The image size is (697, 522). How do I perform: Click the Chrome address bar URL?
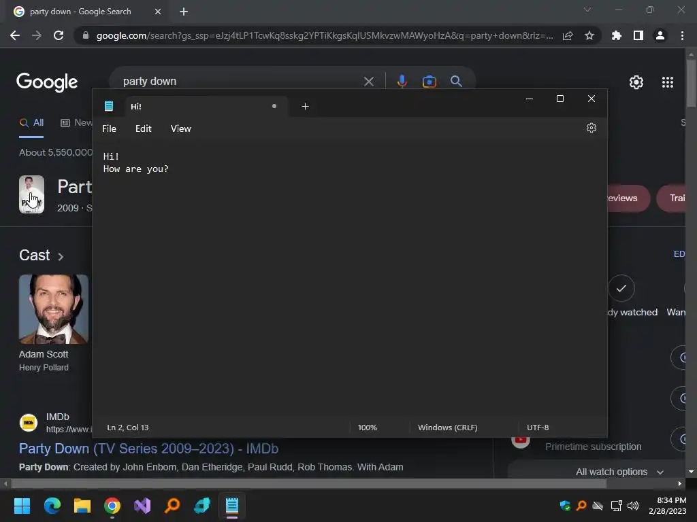(325, 35)
